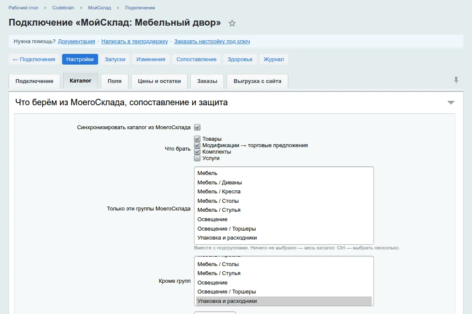Follow «Заказать настройку под ключ» link
Image resolution: width=472 pixels, height=314 pixels.
point(212,41)
